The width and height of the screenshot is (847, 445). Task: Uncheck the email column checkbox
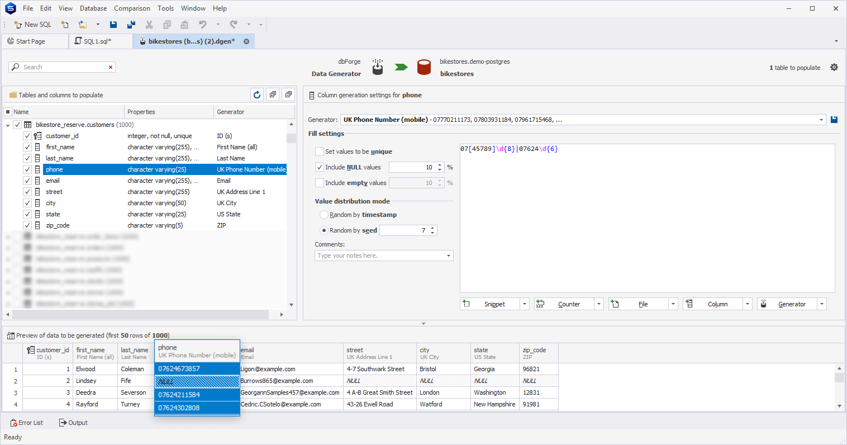27,181
